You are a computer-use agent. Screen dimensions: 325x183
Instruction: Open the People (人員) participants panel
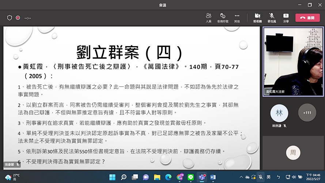[208, 17]
